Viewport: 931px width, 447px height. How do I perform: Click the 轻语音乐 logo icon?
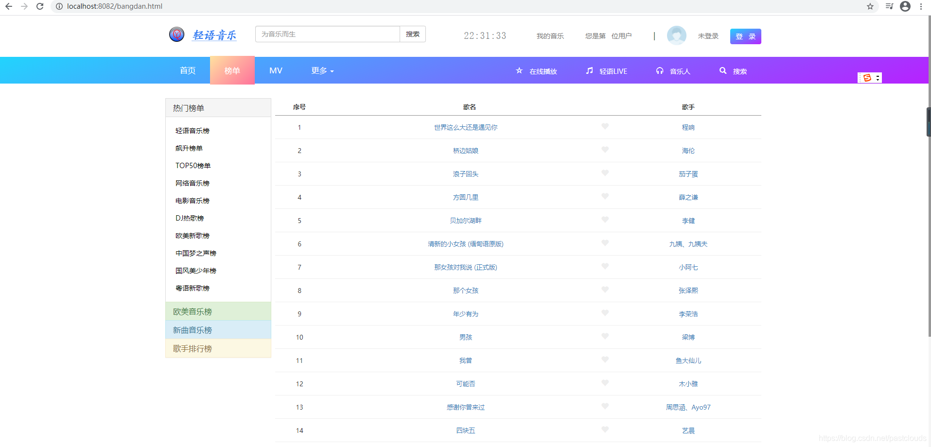pyautogui.click(x=176, y=34)
